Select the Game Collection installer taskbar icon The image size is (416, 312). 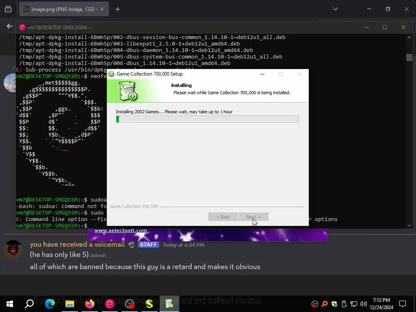point(169,303)
